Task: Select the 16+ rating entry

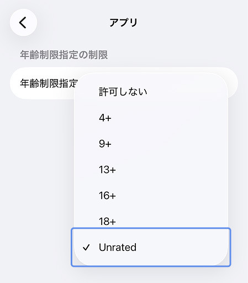Action: point(151,196)
